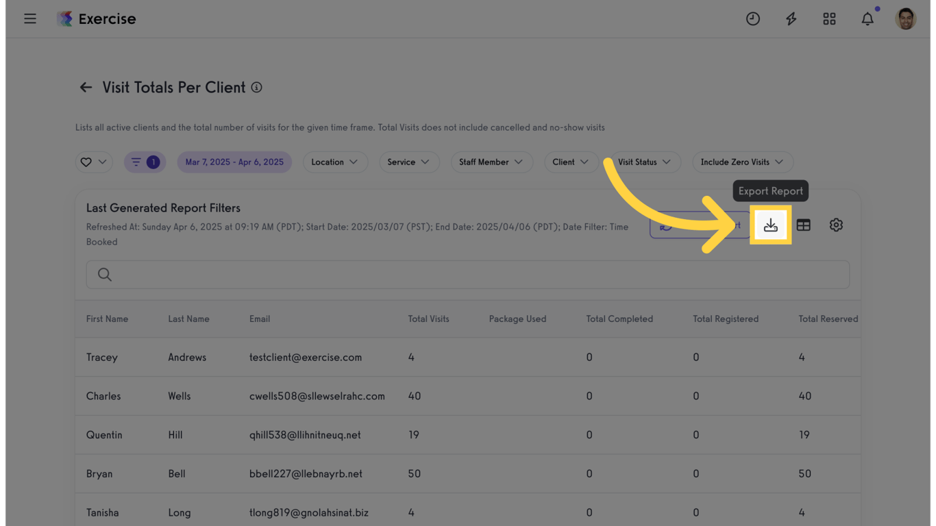Expand the Include Zero Visits filter
This screenshot has width=936, height=526.
point(742,162)
